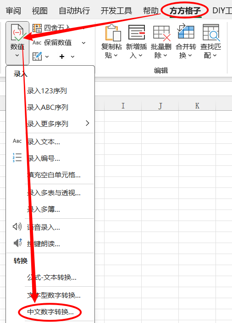Click the 新增插入 icon
Viewport: 232px width, 323px height.
pyautogui.click(x=137, y=32)
